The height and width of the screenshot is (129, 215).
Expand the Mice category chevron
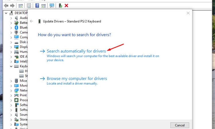tap(11, 81)
